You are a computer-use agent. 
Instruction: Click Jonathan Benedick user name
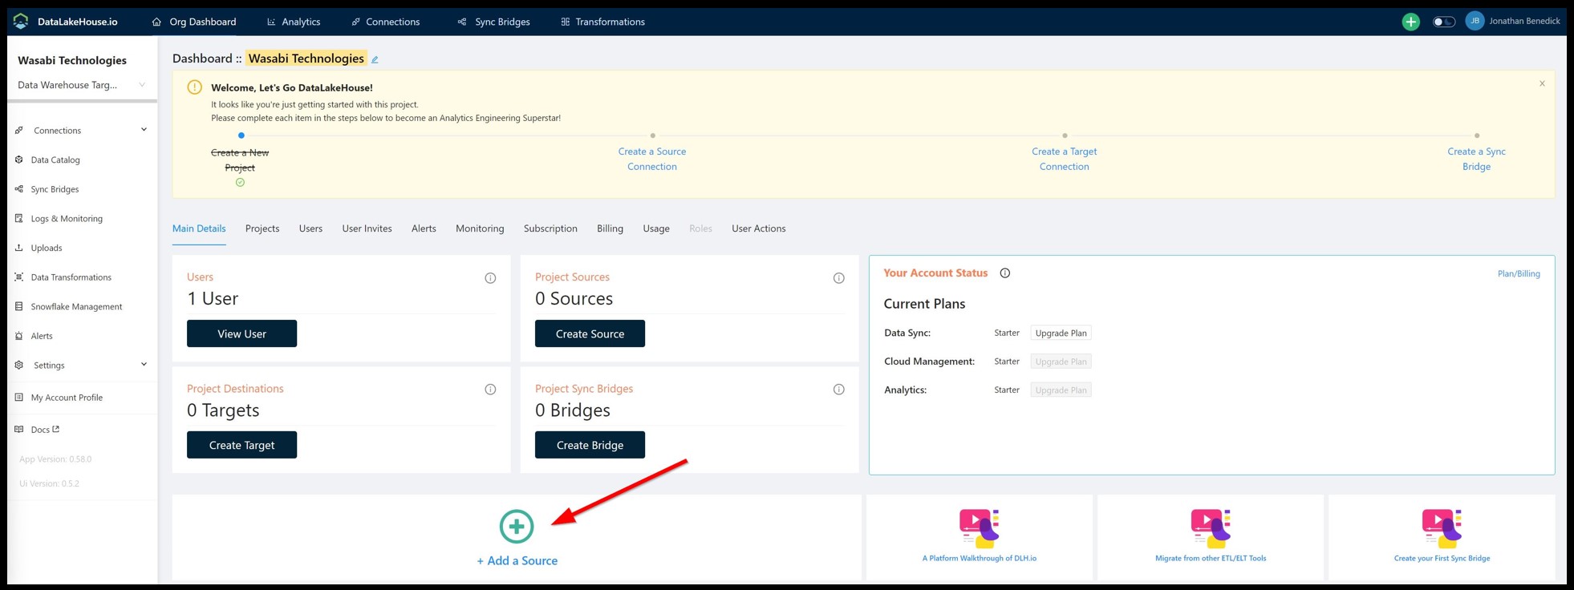click(1524, 21)
